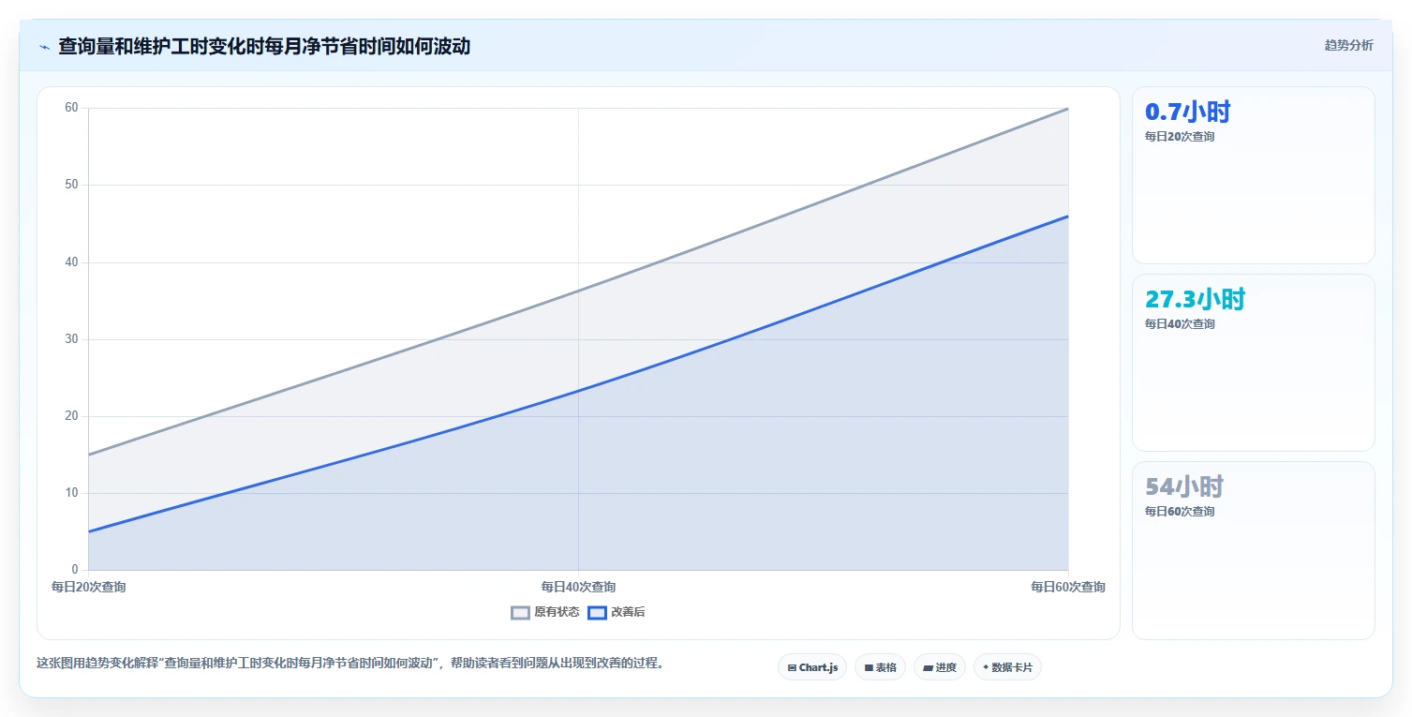Click the chart title 查询量和维护工时变化时每月净节省时间如何波动
Image resolution: width=1412 pixels, height=717 pixels.
coord(264,46)
